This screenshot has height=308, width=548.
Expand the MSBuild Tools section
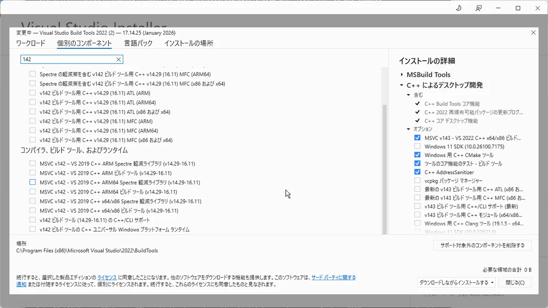[x=401, y=75]
